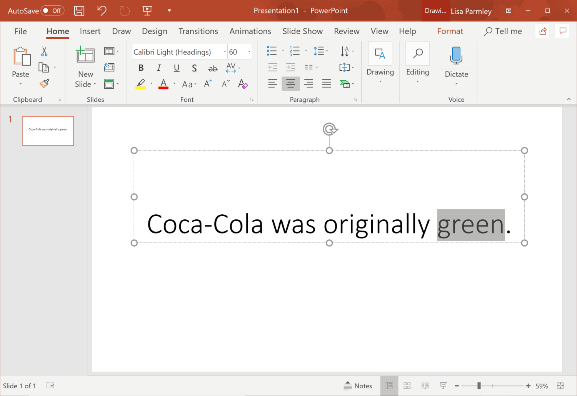
Task: Open the Font dialog launcher
Action: pyautogui.click(x=252, y=99)
